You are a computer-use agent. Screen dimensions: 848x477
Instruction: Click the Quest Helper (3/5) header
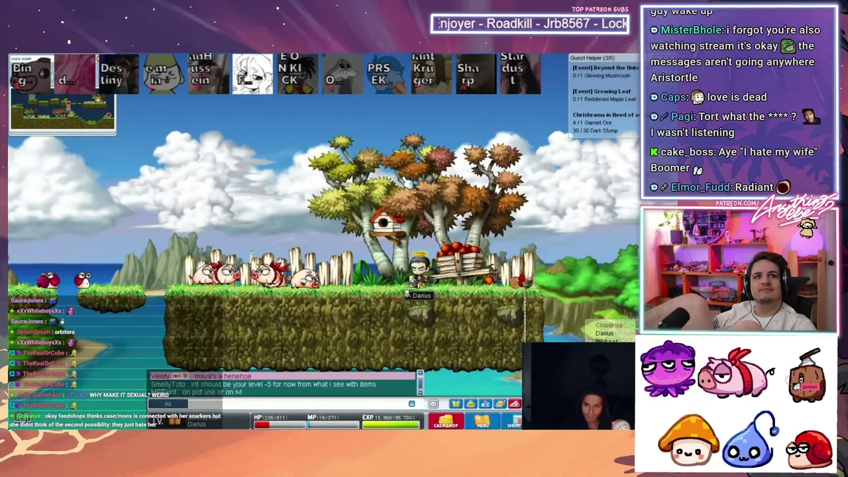tap(592, 58)
